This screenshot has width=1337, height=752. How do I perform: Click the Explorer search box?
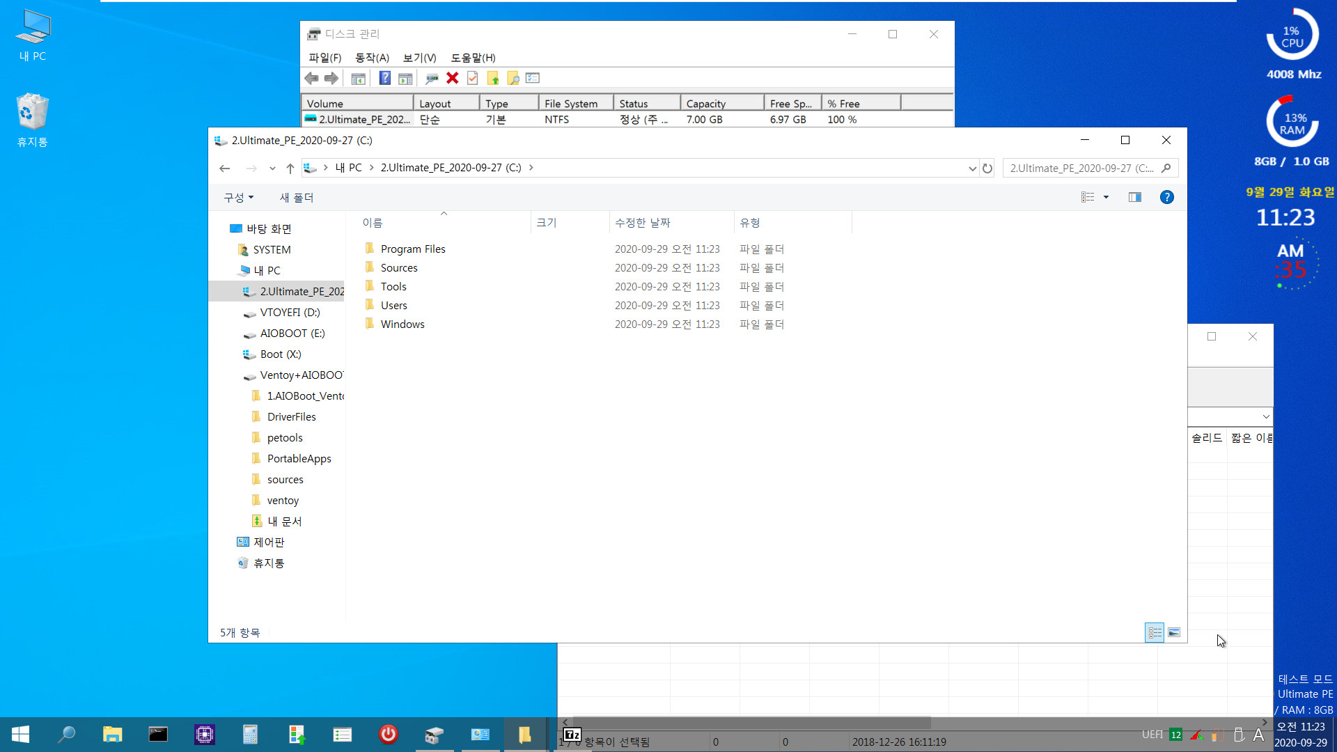tap(1090, 169)
